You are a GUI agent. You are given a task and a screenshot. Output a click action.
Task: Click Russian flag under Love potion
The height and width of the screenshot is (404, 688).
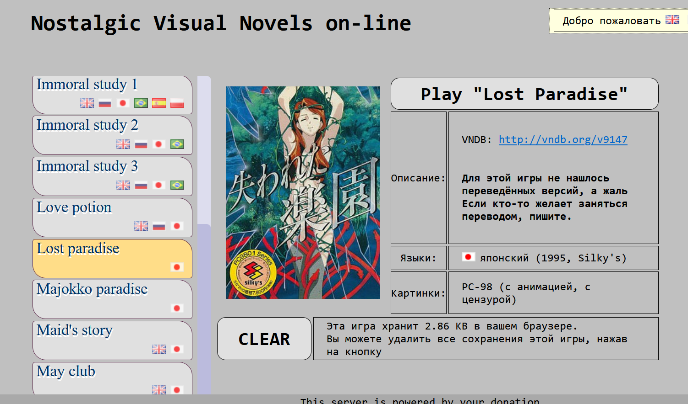(159, 226)
